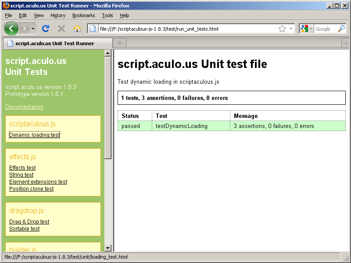Click the status bar loading_test.html URL text
The image size is (351, 263).
pyautogui.click(x=66, y=257)
